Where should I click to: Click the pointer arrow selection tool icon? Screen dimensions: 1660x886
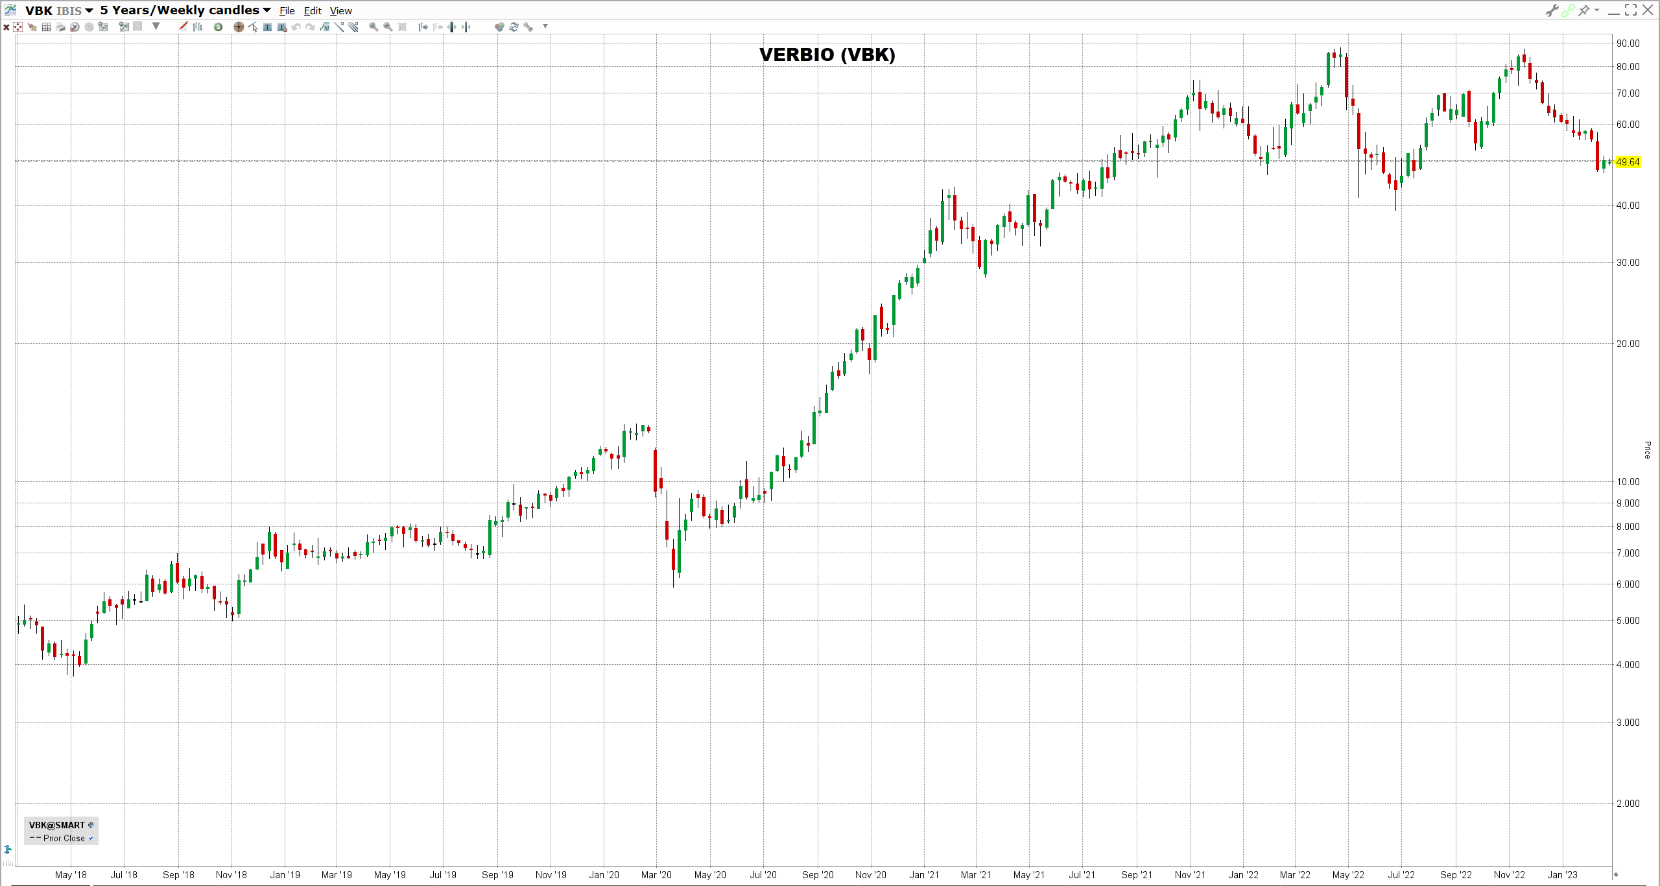253,27
